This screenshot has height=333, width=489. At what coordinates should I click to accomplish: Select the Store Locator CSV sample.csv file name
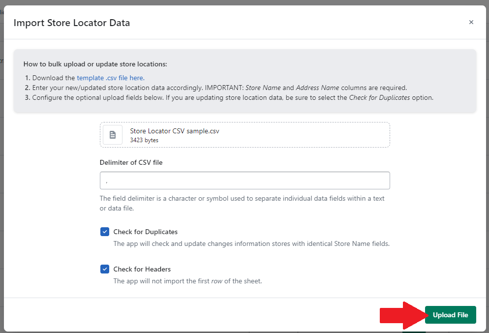pos(174,131)
